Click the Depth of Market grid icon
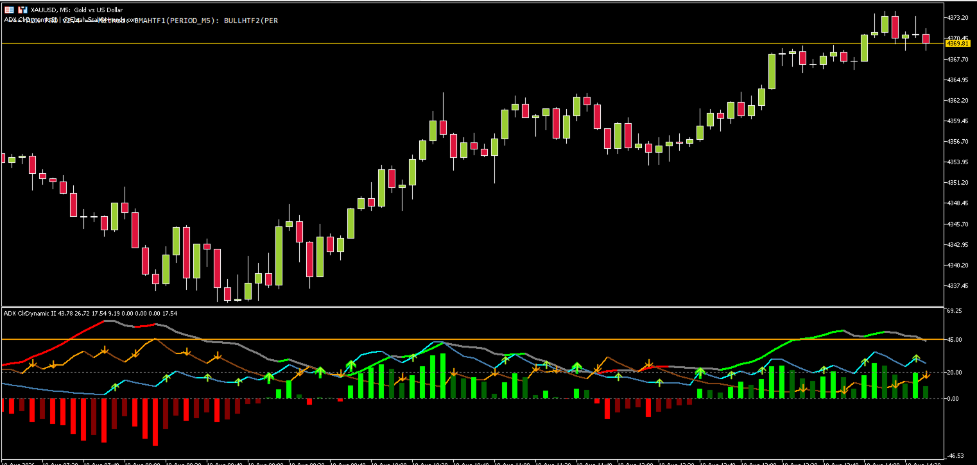The width and height of the screenshot is (977, 465). [9, 10]
